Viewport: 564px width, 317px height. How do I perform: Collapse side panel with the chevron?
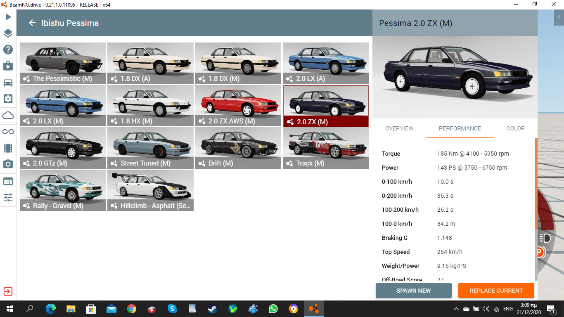(559, 17)
